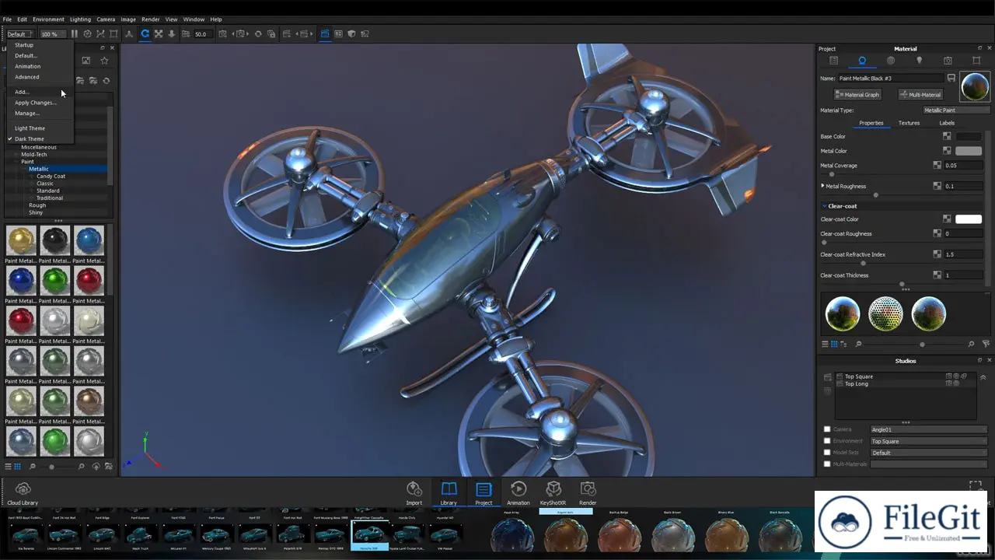Click the Import icon in bottom bar

click(x=414, y=493)
